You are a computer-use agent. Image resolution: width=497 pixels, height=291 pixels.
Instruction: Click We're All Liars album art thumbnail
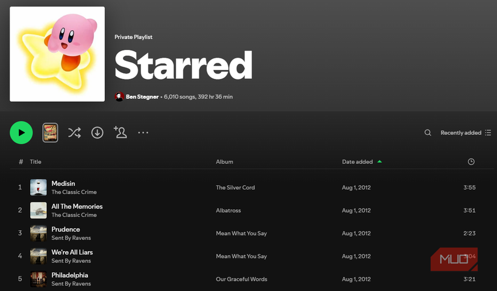[39, 256]
